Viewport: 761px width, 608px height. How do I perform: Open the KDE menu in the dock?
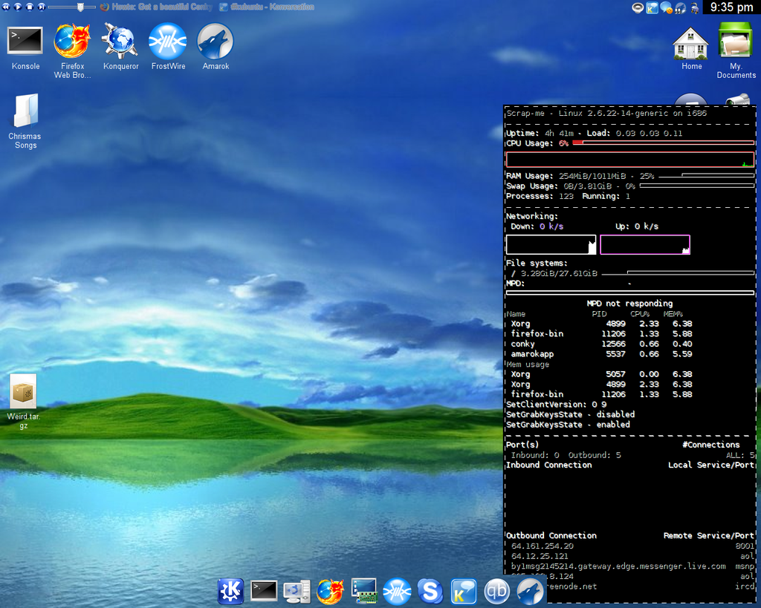tap(230, 591)
